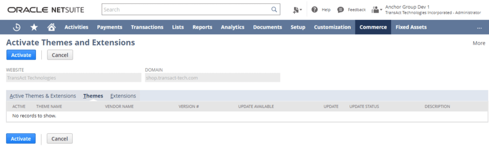Click the bottom Cancel button
This screenshot has height=146, width=489.
pyautogui.click(x=60, y=139)
